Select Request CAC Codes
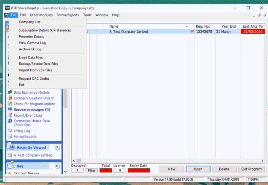Screen dimensions: 268x185 tap(34, 78)
